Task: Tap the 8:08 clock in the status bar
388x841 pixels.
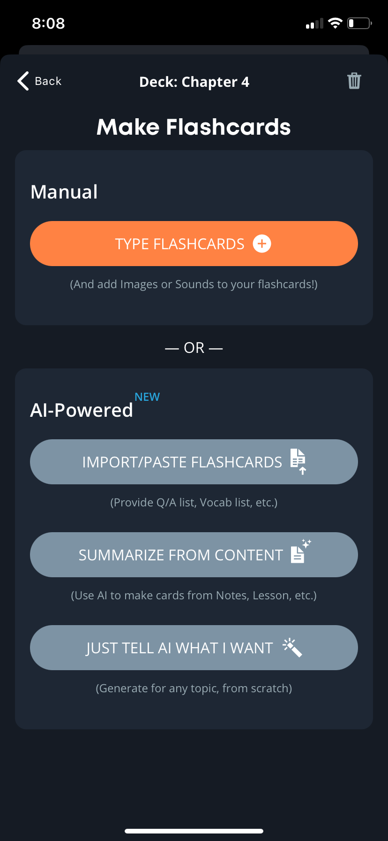Action: tap(48, 23)
